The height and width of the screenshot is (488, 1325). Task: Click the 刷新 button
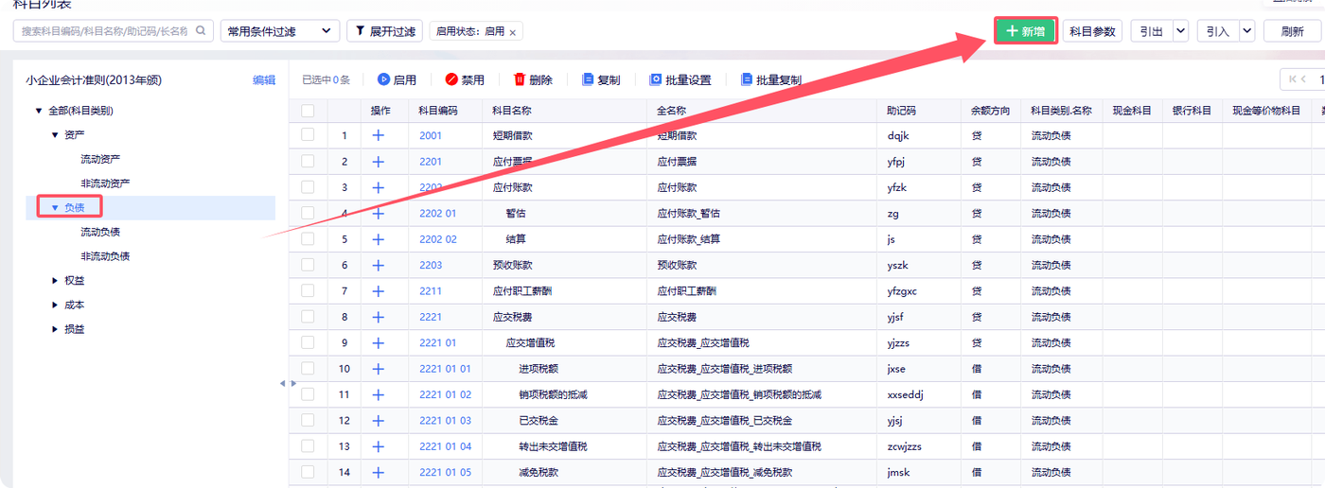coord(1292,31)
